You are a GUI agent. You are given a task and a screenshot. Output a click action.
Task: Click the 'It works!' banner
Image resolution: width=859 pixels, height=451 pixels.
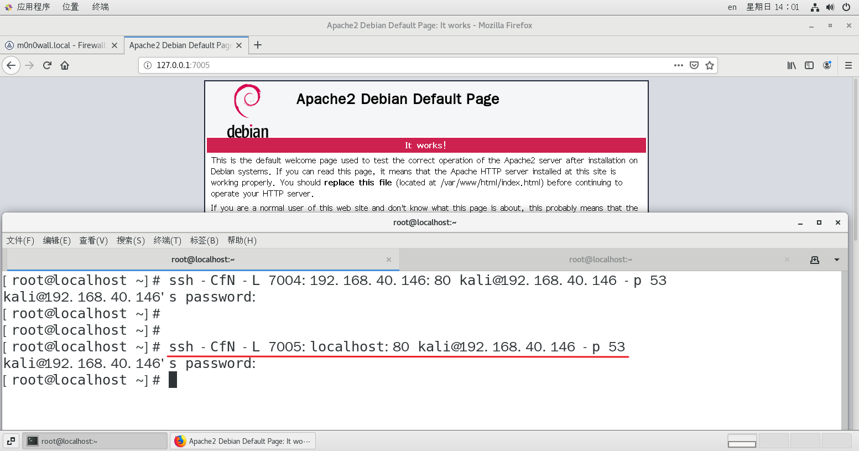point(426,145)
